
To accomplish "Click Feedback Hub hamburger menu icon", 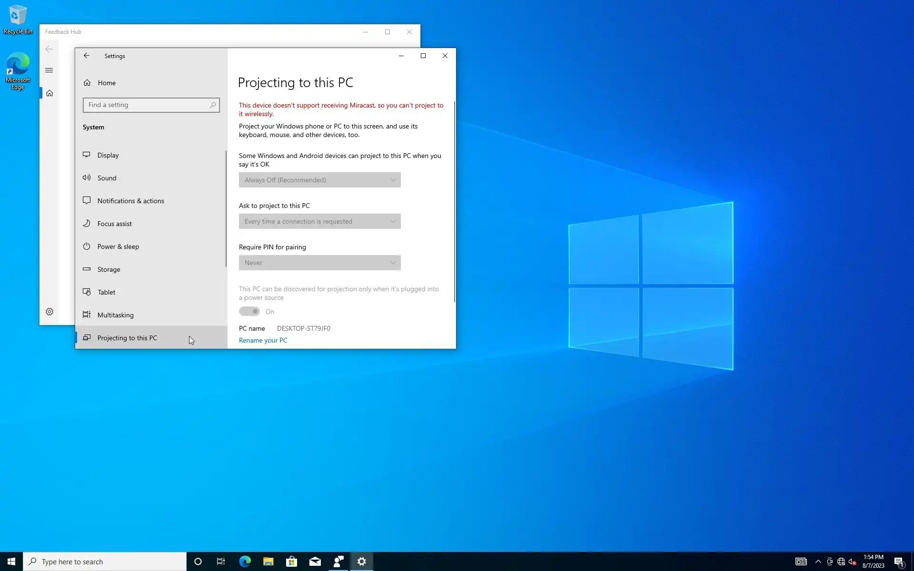I will pyautogui.click(x=49, y=70).
